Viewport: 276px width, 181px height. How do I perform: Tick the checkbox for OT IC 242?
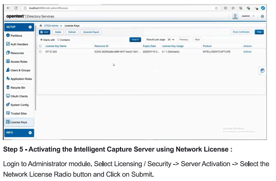(40, 52)
